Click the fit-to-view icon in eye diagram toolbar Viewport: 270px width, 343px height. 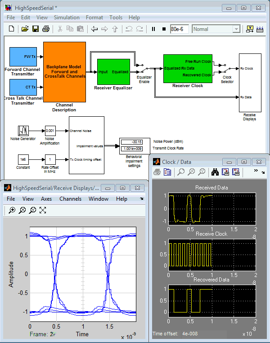coord(43,210)
